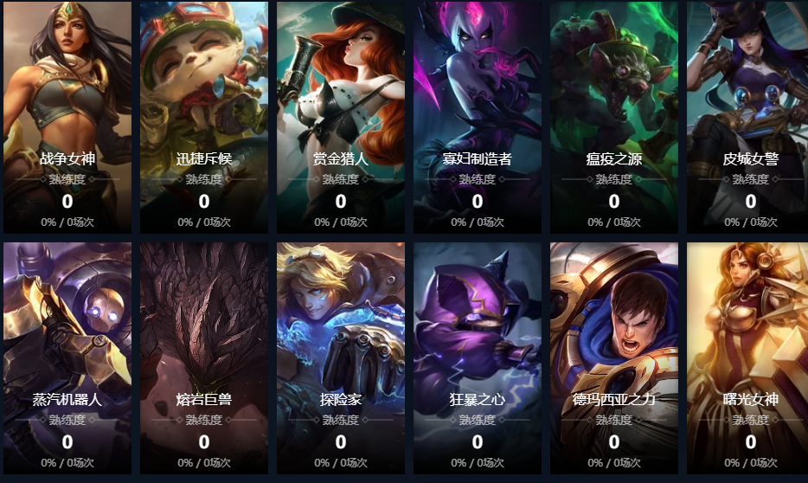Select the 战争女神 champion card
Viewport: 808px width, 483px height.
click(x=67, y=117)
